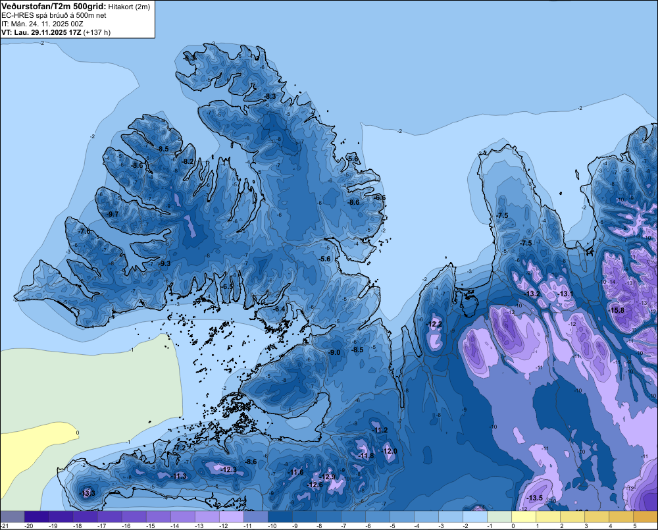The height and width of the screenshot is (530, 658).
Task: Click the -7.6 temperature value on the map
Action: pos(84,231)
